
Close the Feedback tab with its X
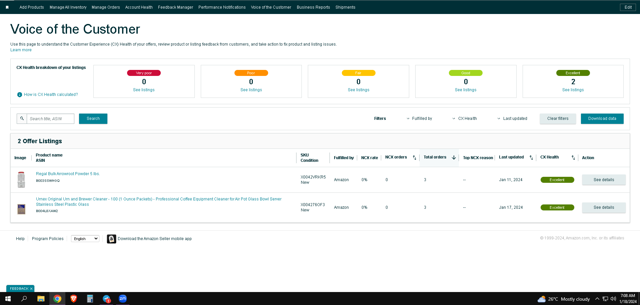[31, 289]
